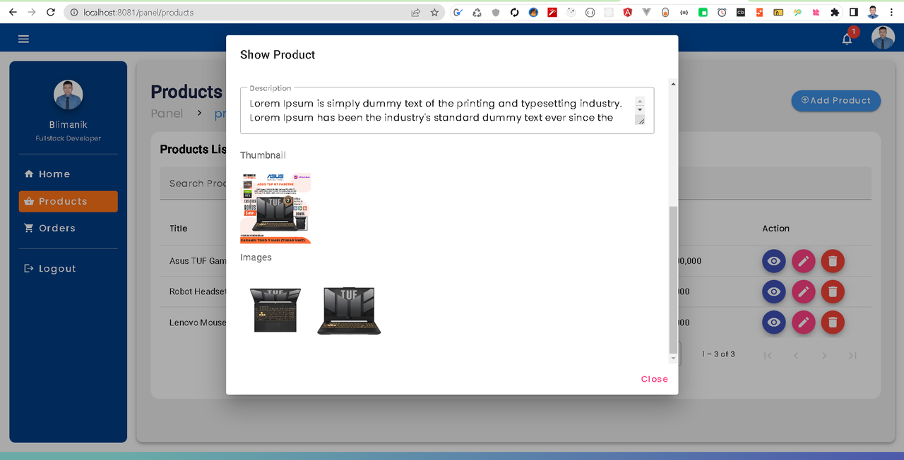904x460 pixels.
Task: Click the 'Images' label in dialog
Action: click(x=256, y=258)
